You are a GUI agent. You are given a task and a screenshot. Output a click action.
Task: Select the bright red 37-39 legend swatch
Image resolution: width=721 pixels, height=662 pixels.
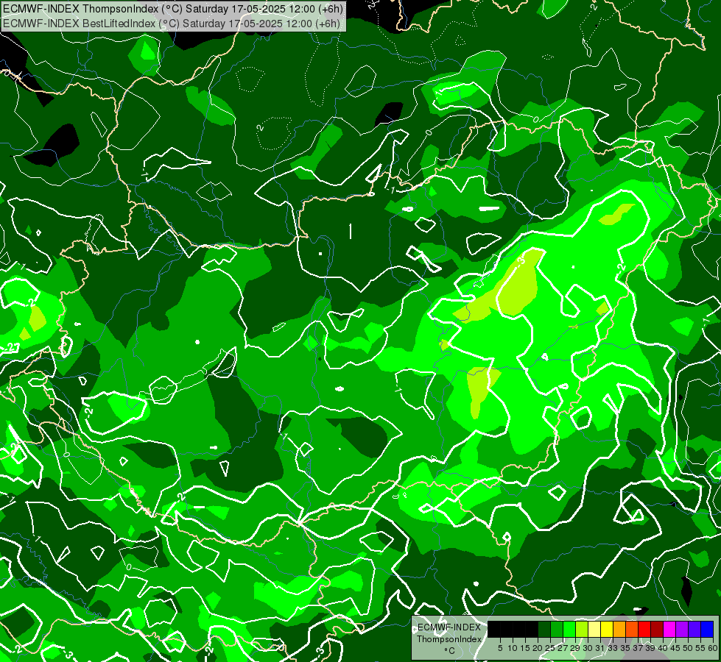click(644, 629)
